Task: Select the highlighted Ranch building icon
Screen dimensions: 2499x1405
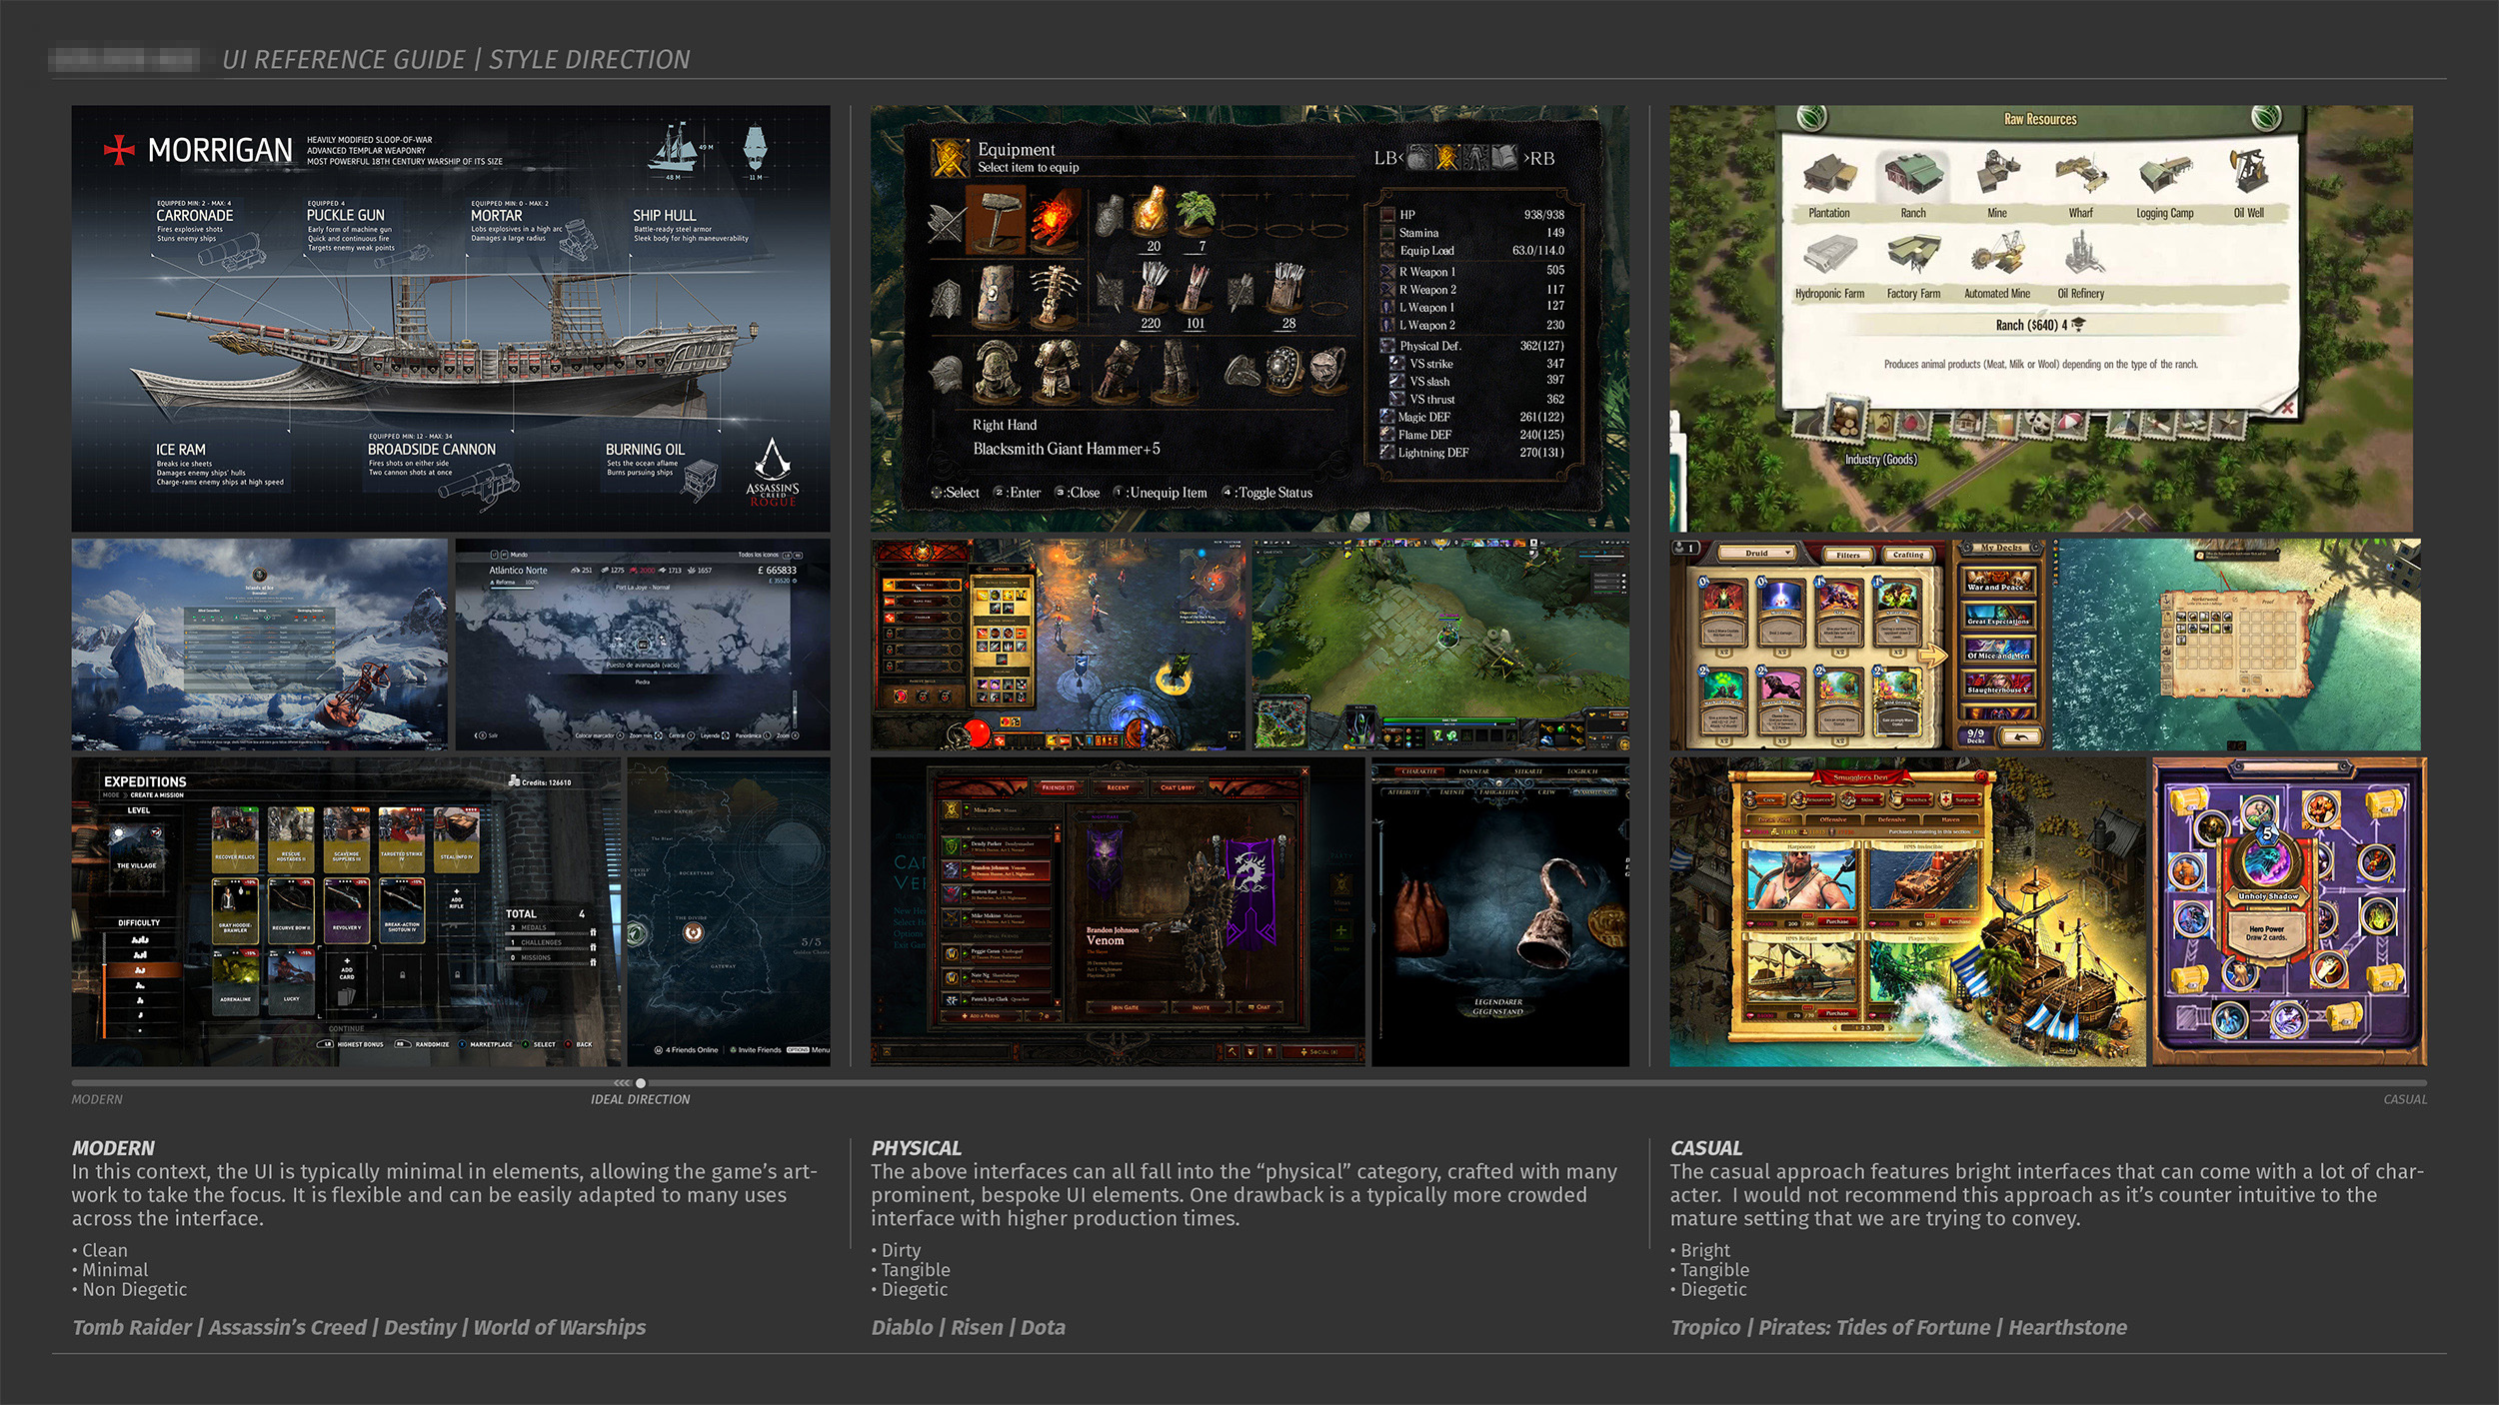Action: tap(1913, 176)
